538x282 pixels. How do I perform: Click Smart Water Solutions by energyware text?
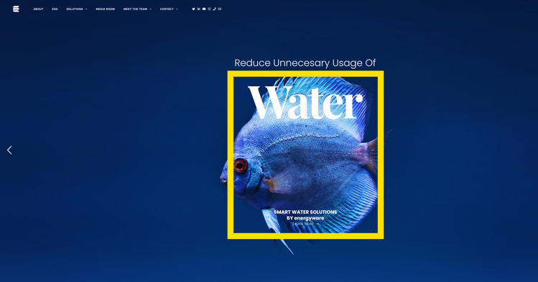click(305, 215)
